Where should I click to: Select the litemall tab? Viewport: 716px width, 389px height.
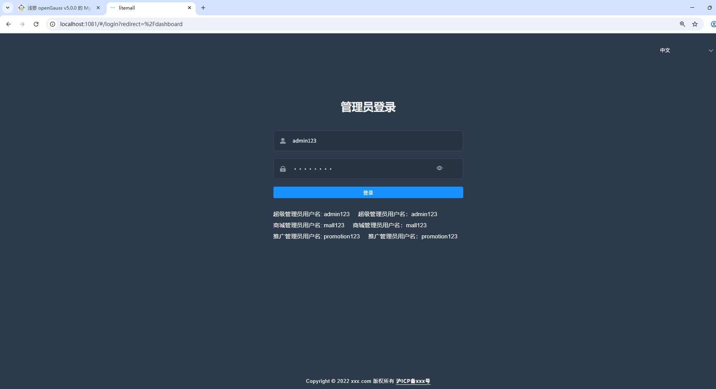(146, 8)
